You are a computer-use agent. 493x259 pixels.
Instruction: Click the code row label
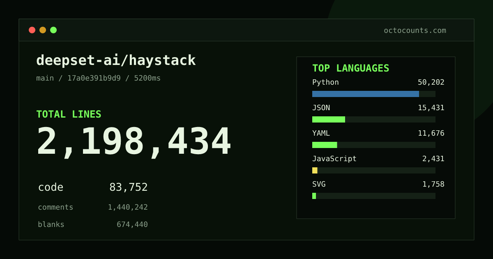[x=51, y=187]
